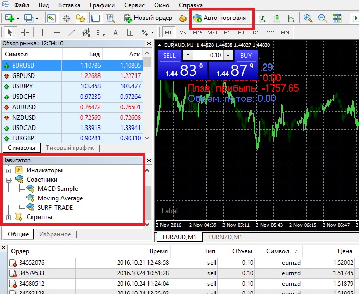This screenshot has height=294, width=359.
Task: Open the Графики menu
Action: 102,5
